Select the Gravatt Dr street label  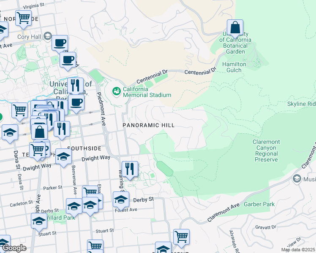coord(266,227)
